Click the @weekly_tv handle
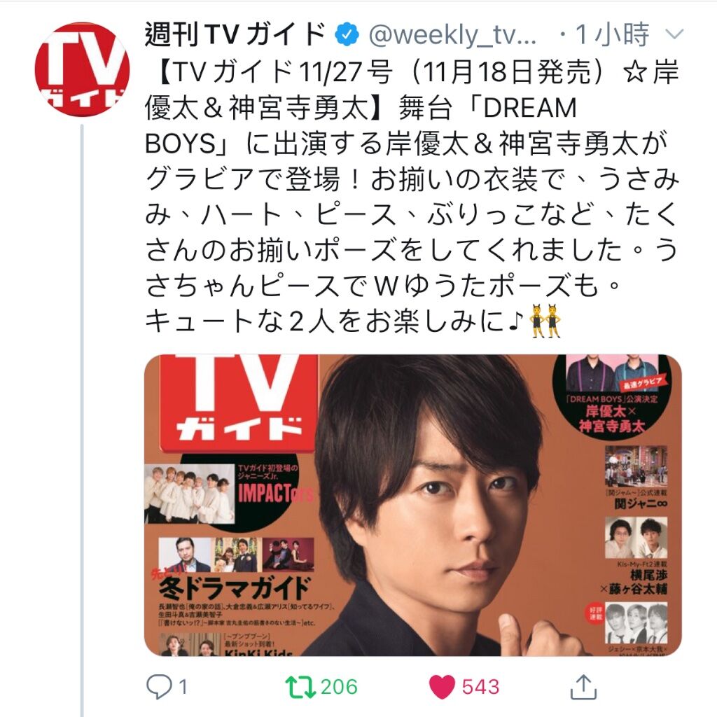The image size is (717, 717). [452, 35]
